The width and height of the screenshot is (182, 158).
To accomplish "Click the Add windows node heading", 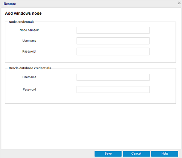I will coord(23,14).
